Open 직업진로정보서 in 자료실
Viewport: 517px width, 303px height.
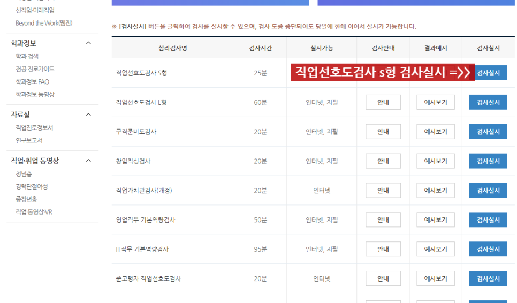coord(34,127)
